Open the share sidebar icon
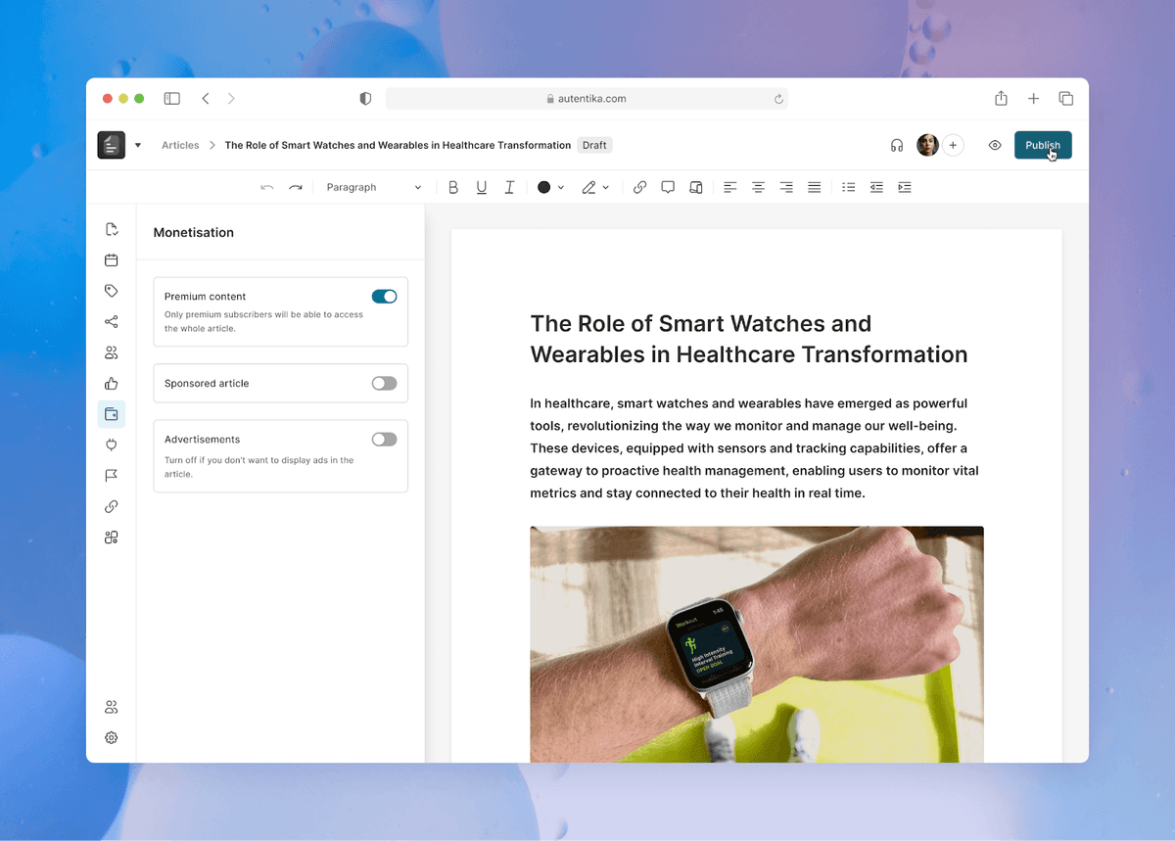This screenshot has height=841, width=1175. pos(112,322)
